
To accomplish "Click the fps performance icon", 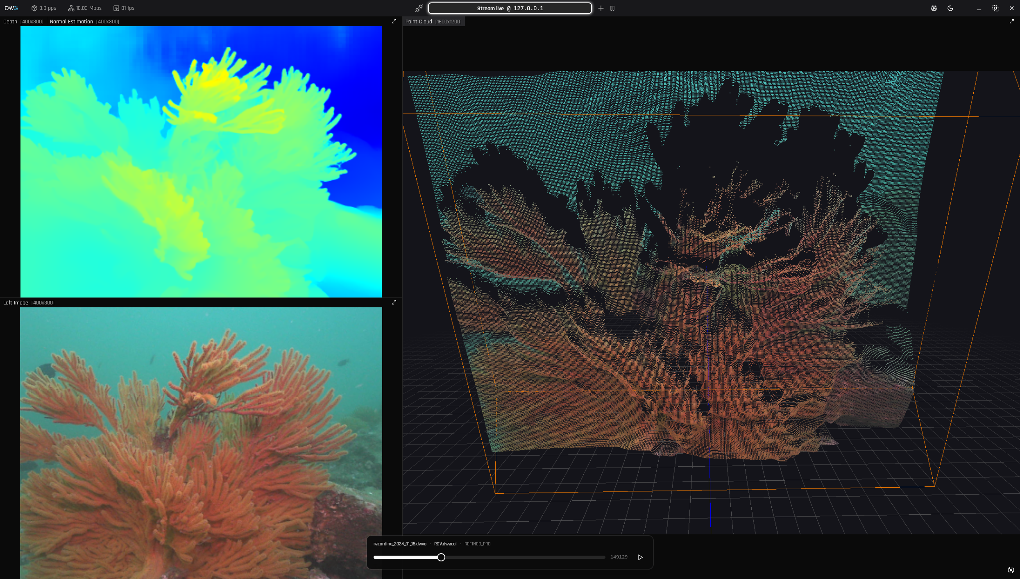I will (116, 8).
